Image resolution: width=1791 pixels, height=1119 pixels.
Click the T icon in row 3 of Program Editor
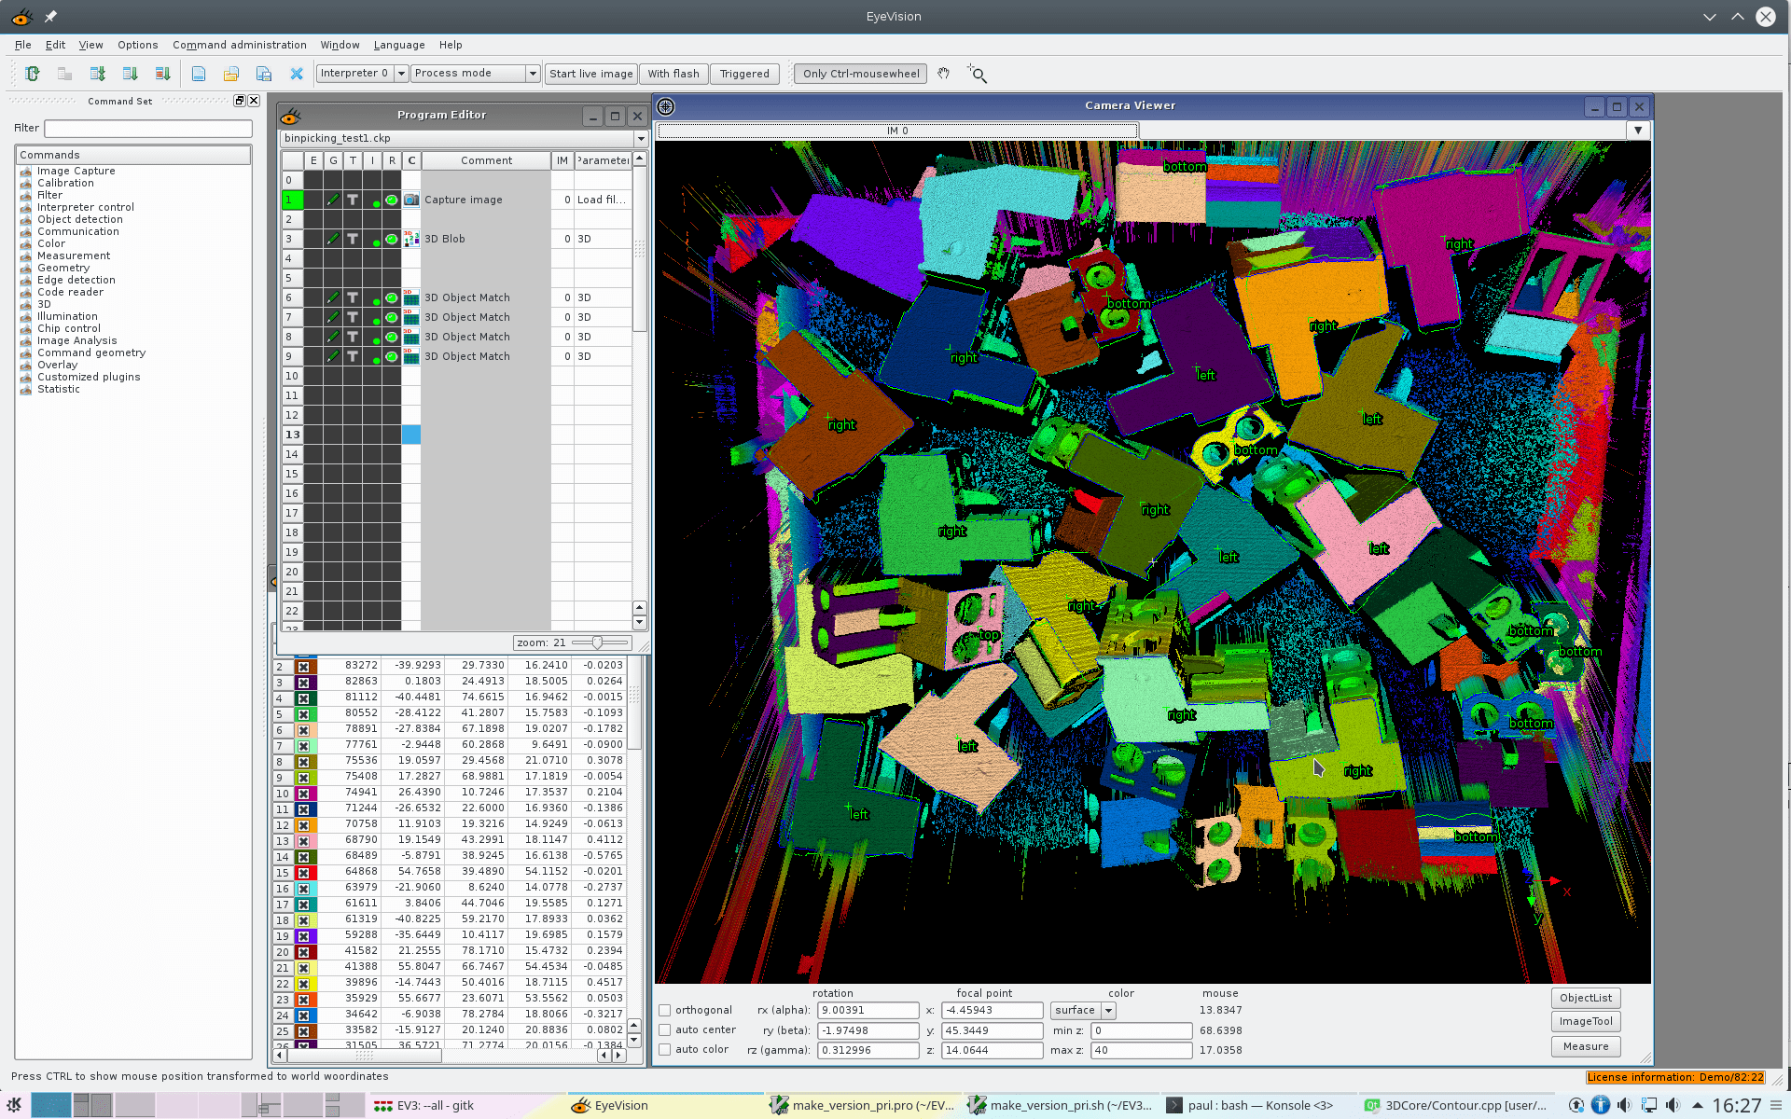[x=353, y=239]
